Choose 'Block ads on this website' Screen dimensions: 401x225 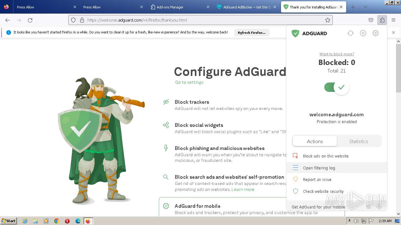click(x=337, y=156)
